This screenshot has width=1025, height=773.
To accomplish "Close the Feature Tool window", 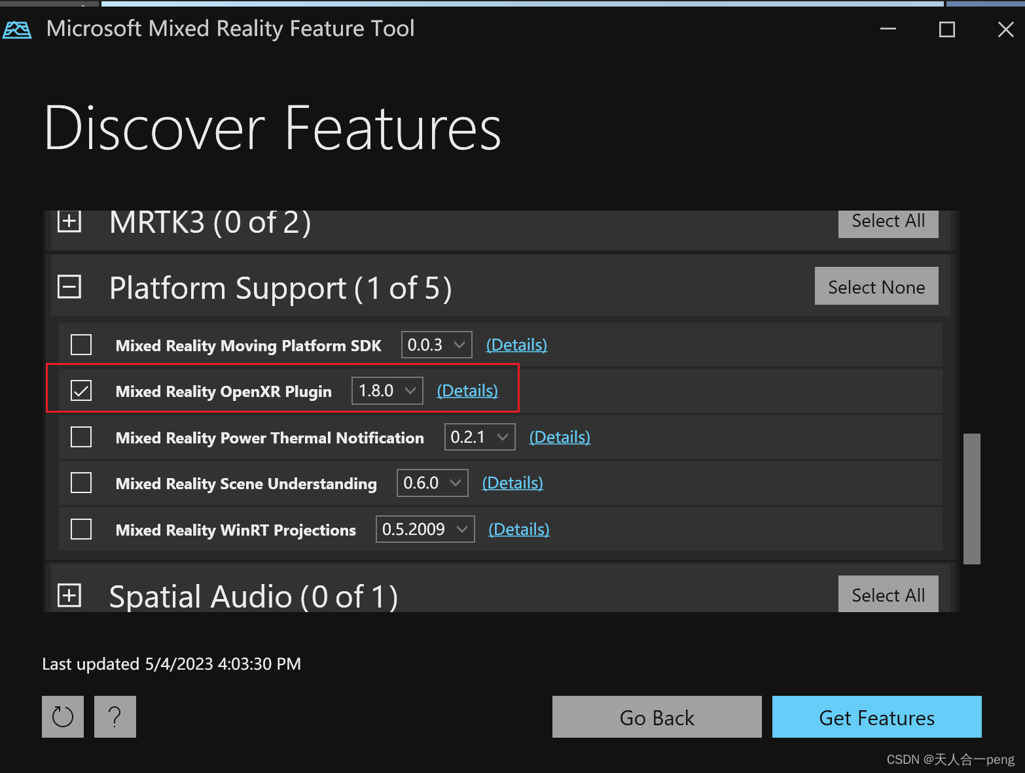I will 1006,29.
